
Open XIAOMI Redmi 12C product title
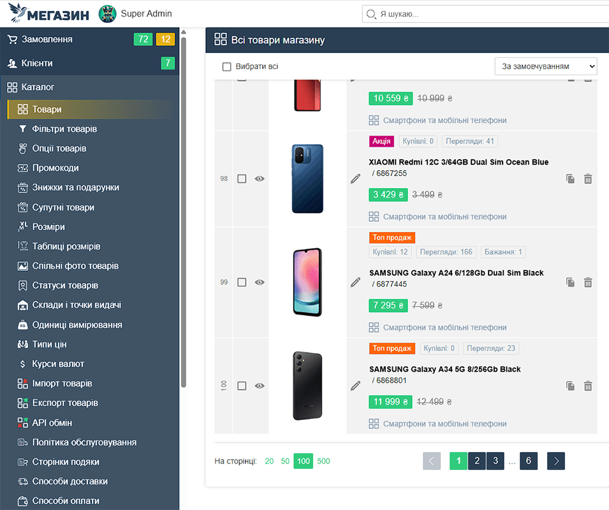click(459, 162)
